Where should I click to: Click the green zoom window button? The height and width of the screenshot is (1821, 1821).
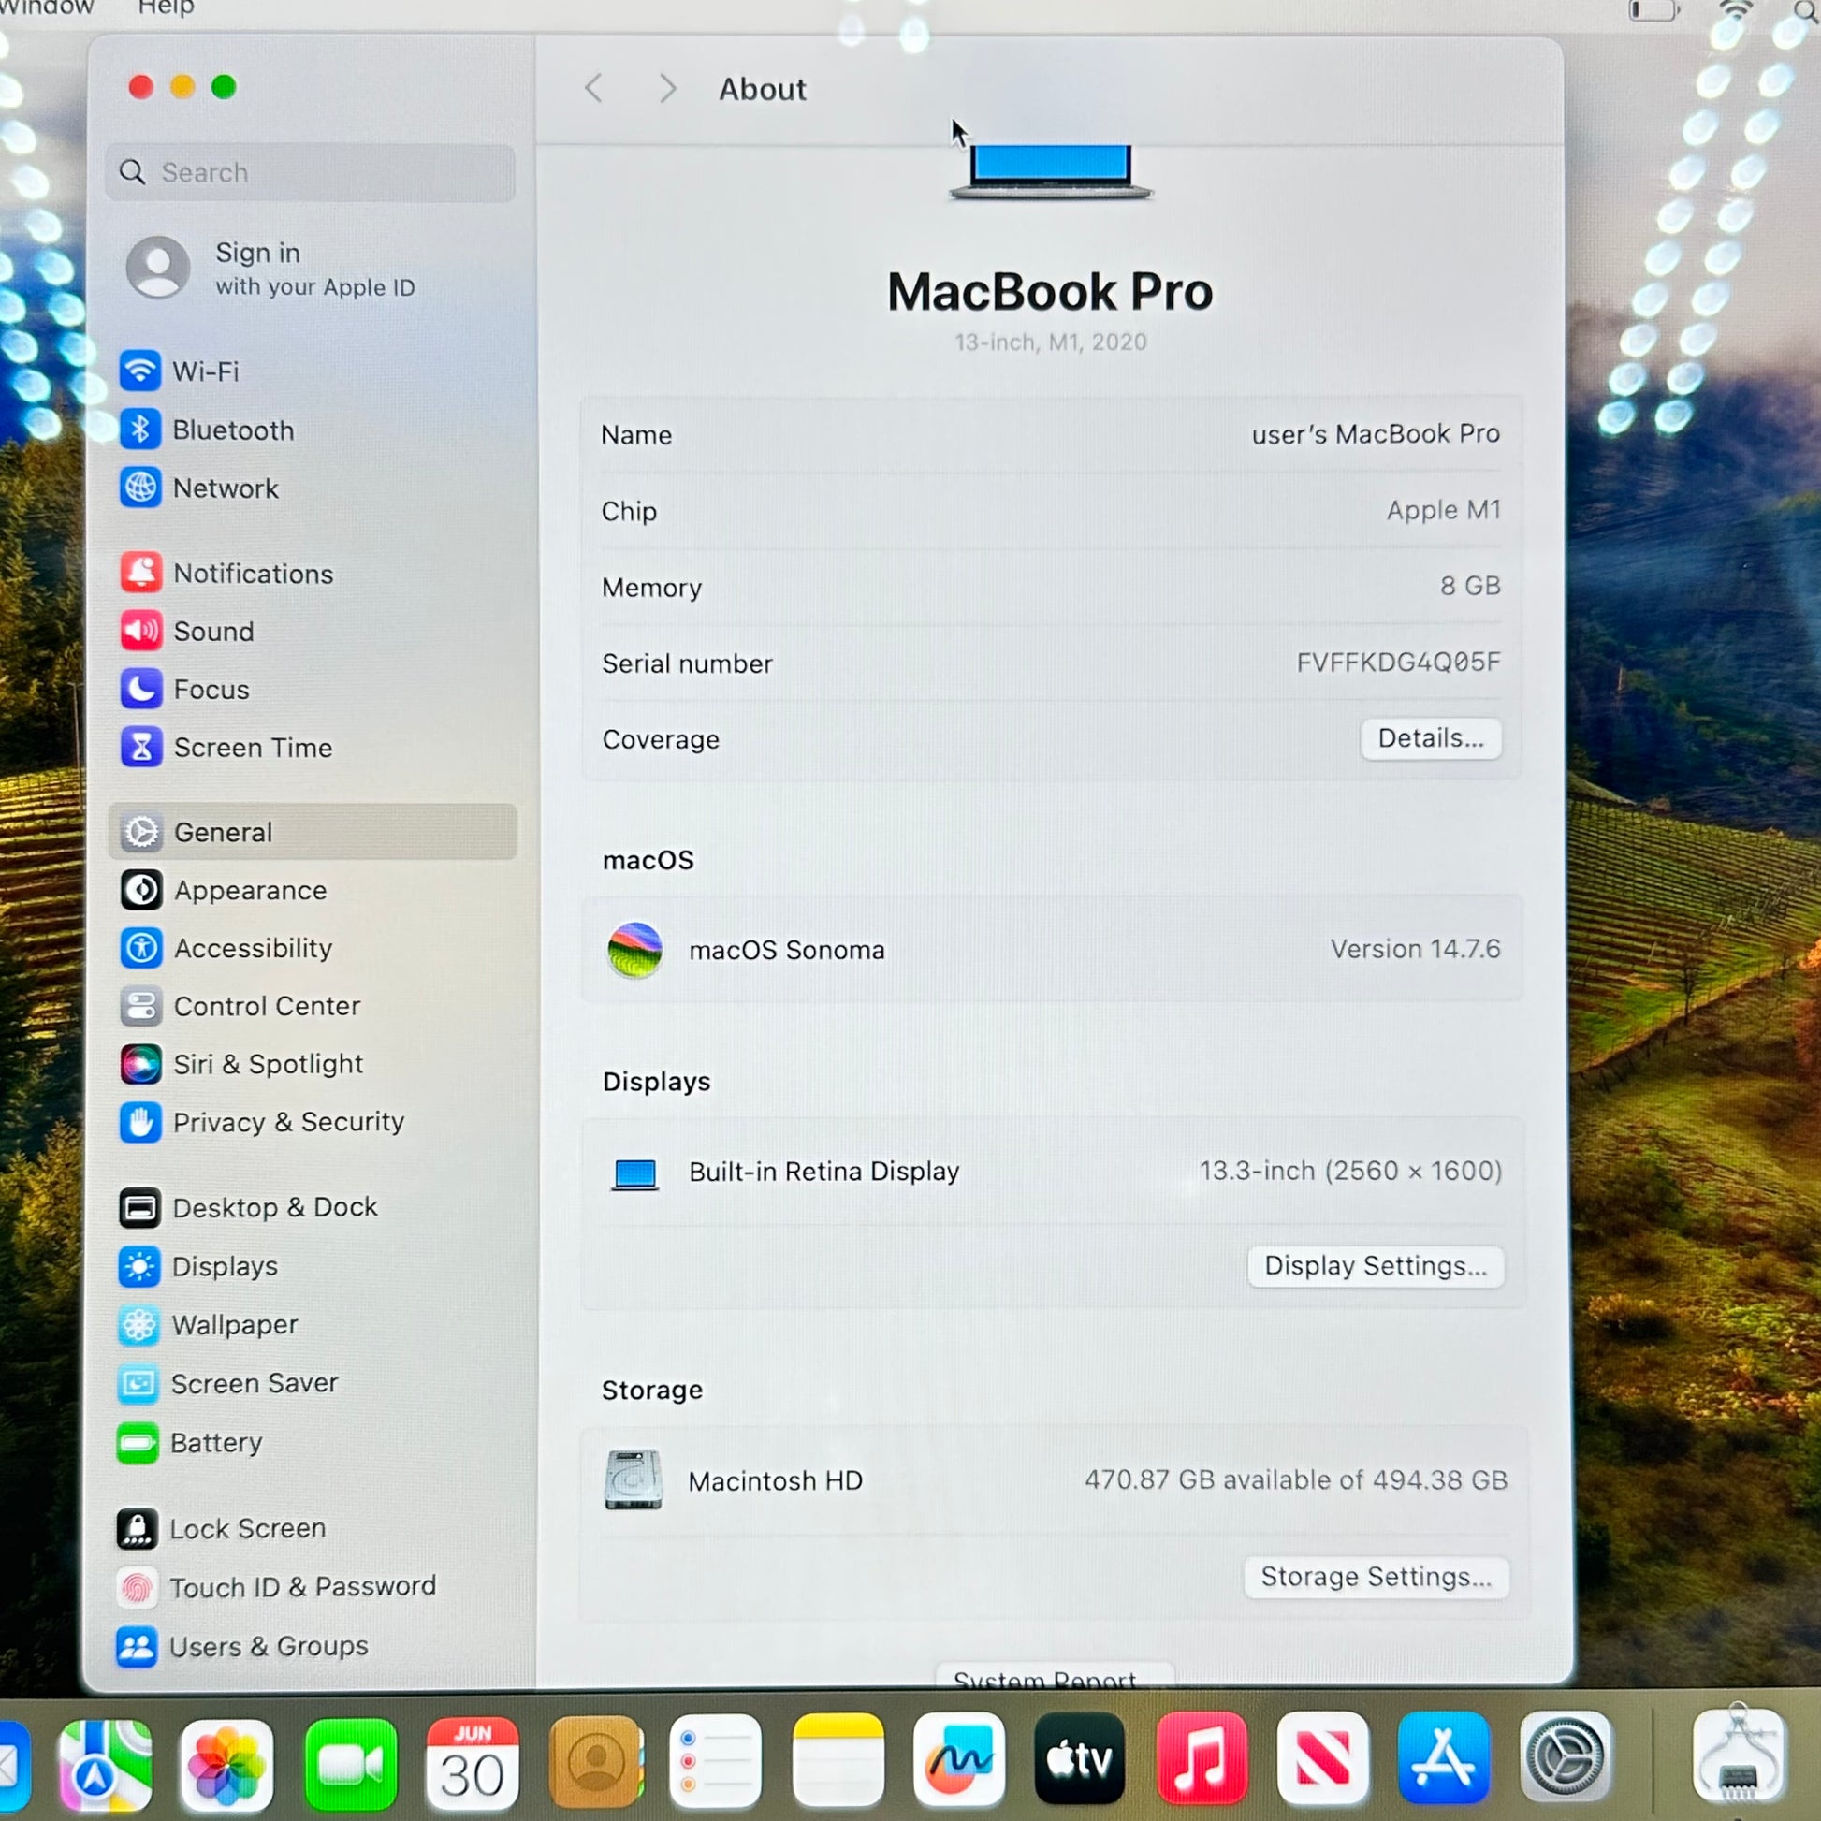click(225, 88)
